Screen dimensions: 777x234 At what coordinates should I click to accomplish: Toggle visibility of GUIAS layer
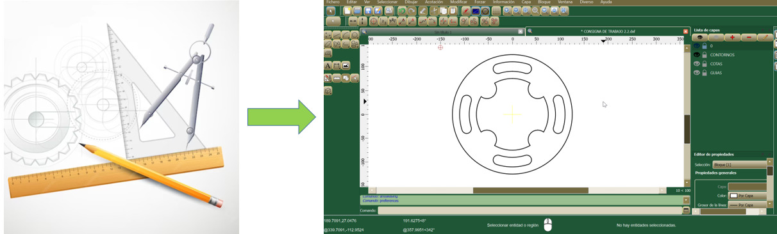[x=697, y=73]
